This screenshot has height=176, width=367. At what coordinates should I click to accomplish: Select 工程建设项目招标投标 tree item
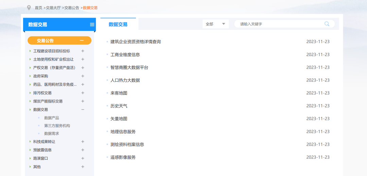[52, 51]
